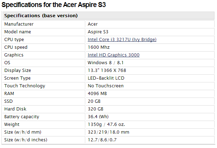217x148 pixels.
Task: Click the page heading about Acer Aspire S3
Action: tap(54, 5)
